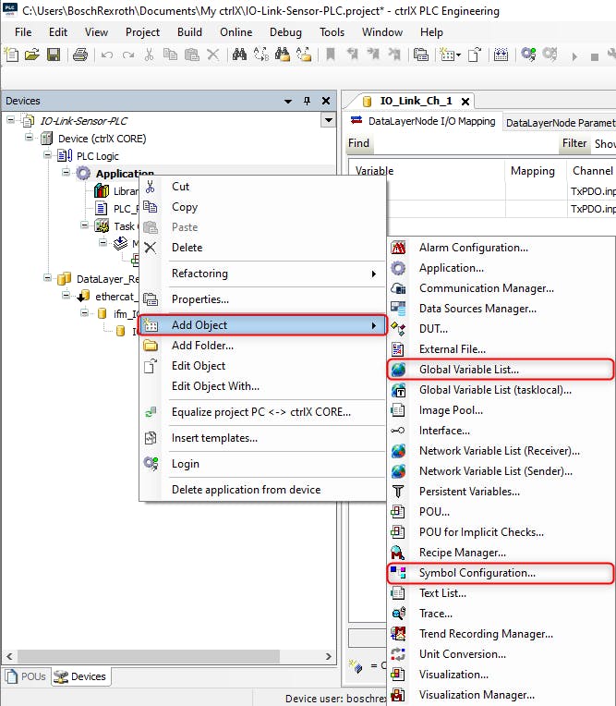Select Add Folder in context menu
616x706 pixels.
pyautogui.click(x=262, y=346)
